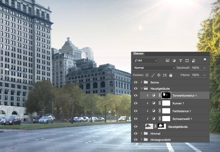Open the Deckkraft opacity dropdown arrow
The width and height of the screenshot is (220, 152).
[204, 68]
